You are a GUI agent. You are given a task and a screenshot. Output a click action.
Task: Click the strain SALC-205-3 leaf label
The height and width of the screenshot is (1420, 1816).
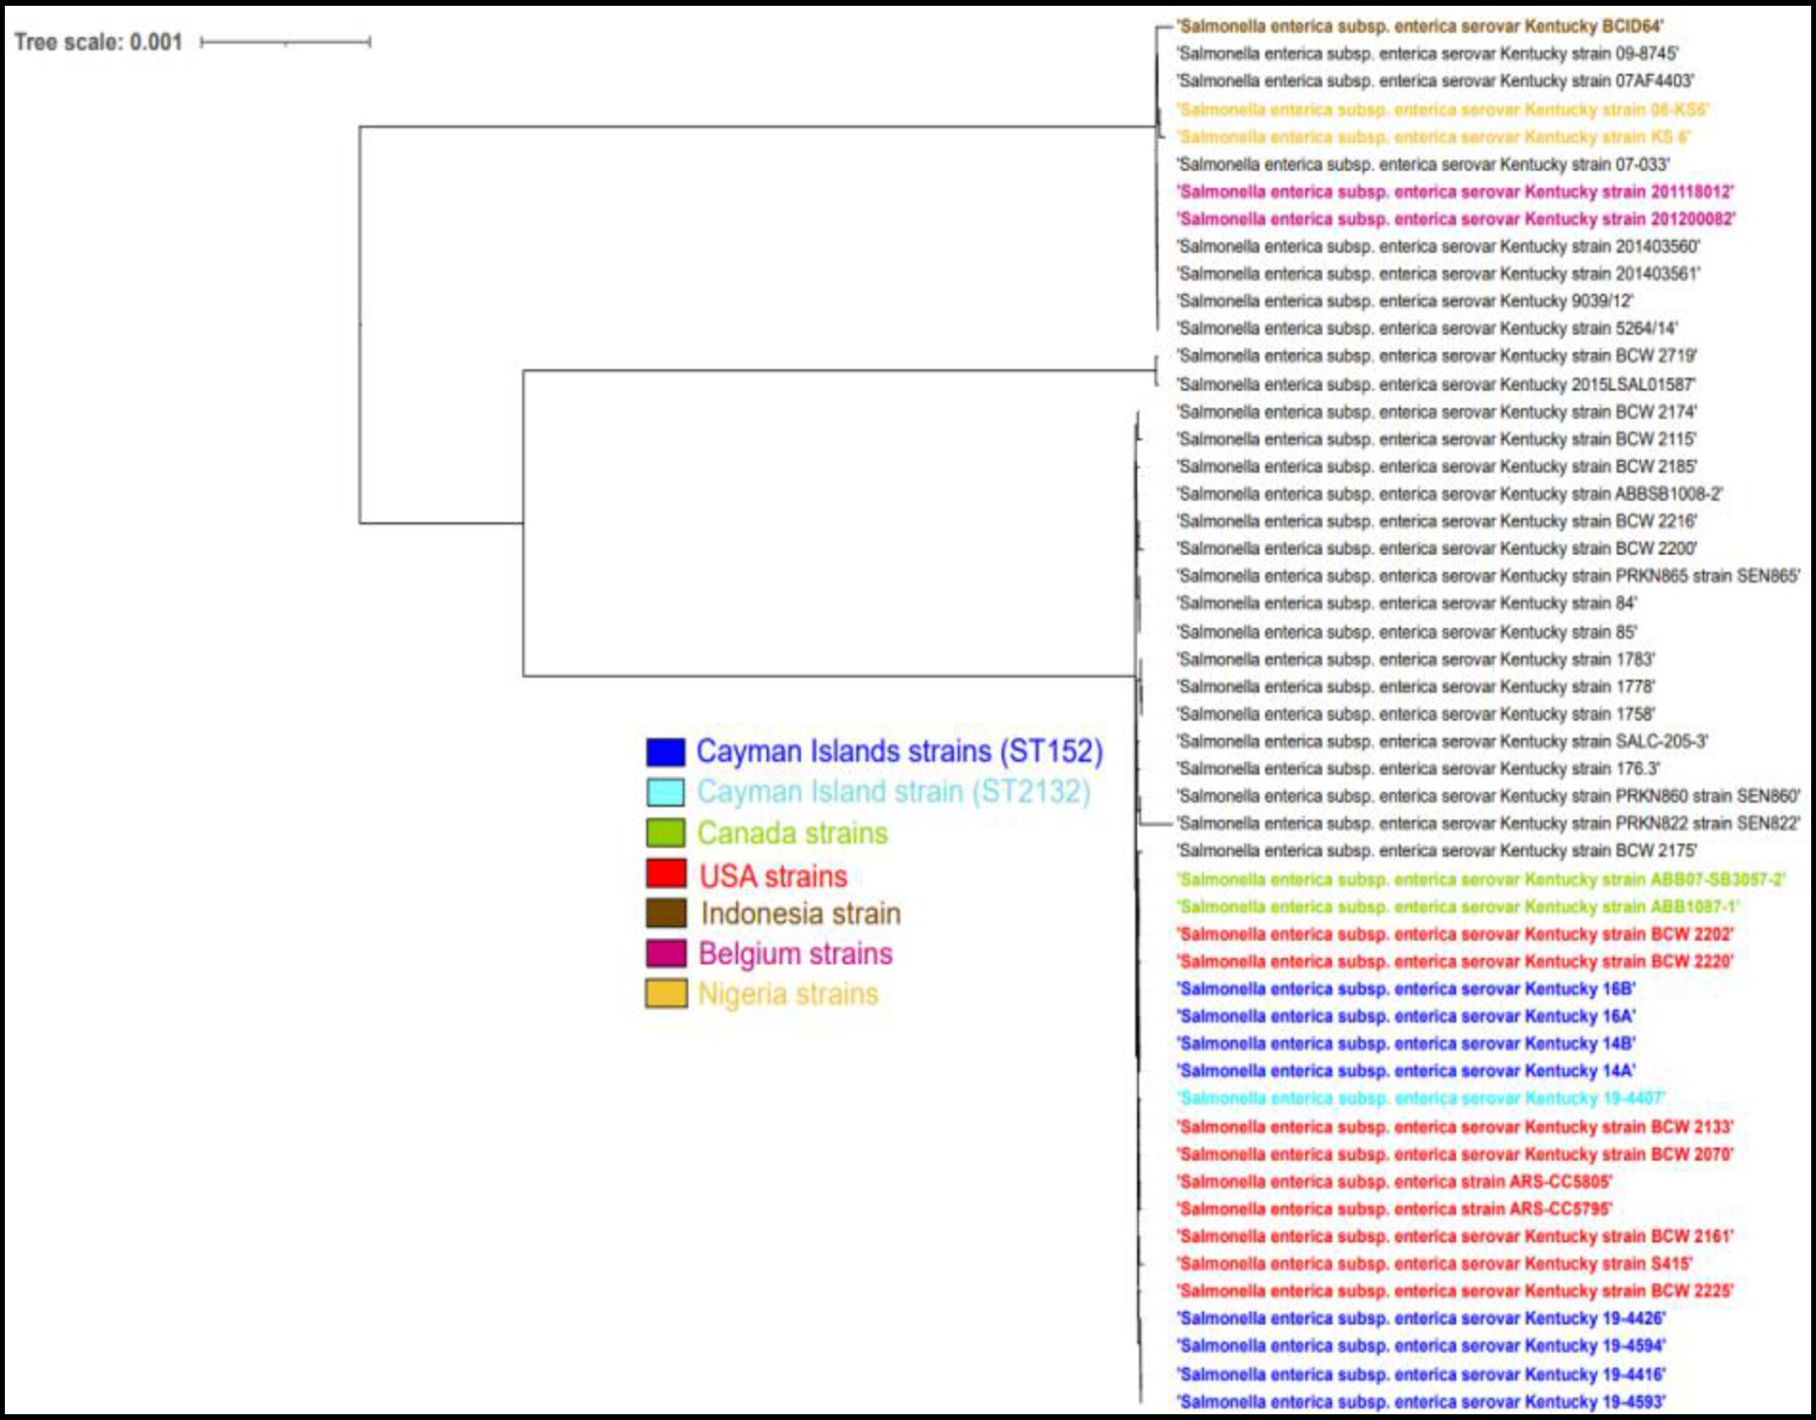tap(1443, 742)
